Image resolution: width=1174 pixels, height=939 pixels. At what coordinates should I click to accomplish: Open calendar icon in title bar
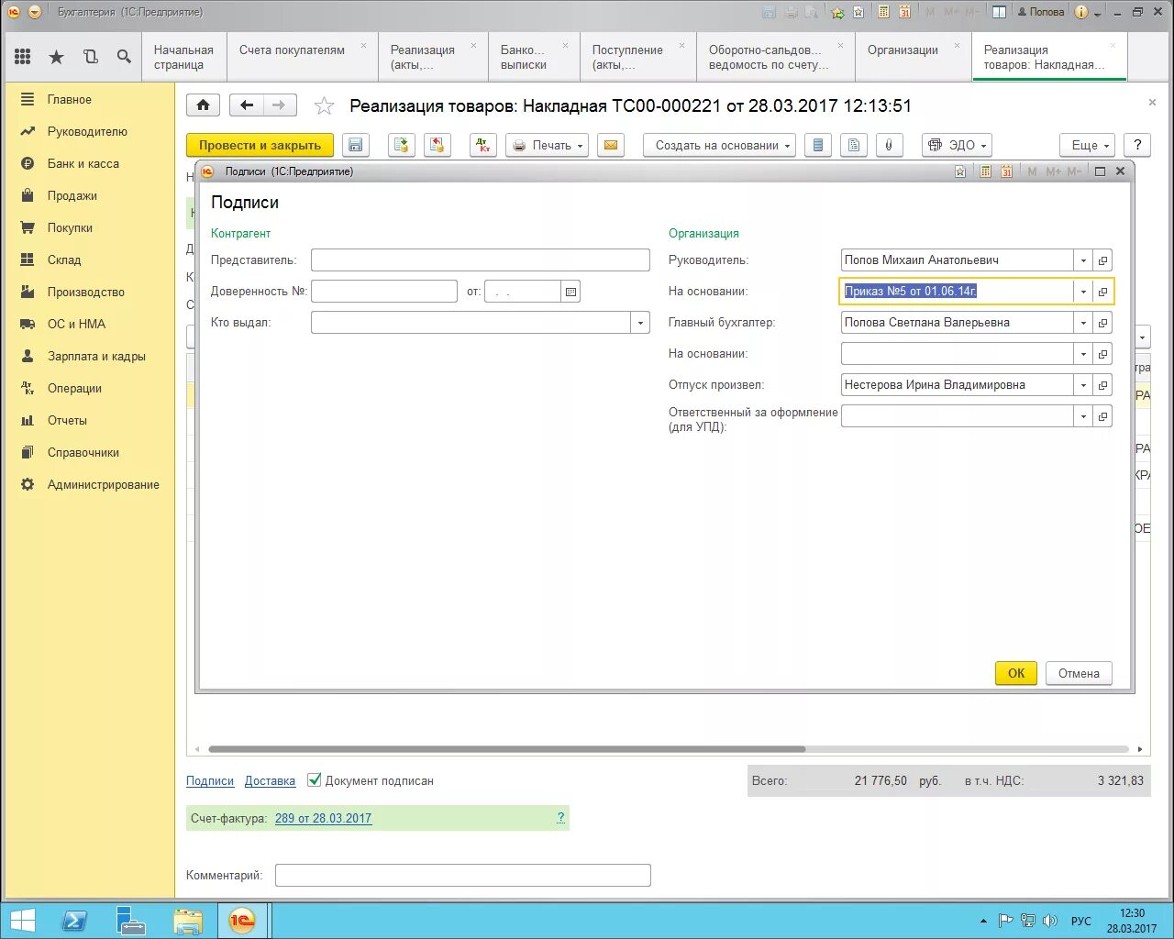[904, 12]
